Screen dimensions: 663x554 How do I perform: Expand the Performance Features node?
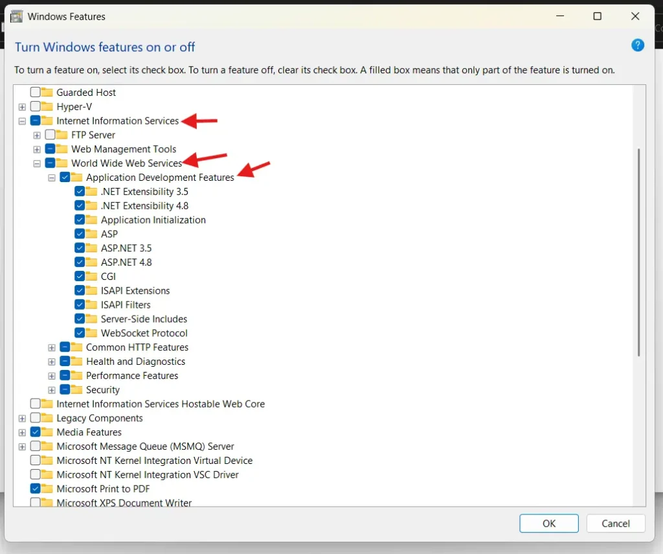coord(52,376)
